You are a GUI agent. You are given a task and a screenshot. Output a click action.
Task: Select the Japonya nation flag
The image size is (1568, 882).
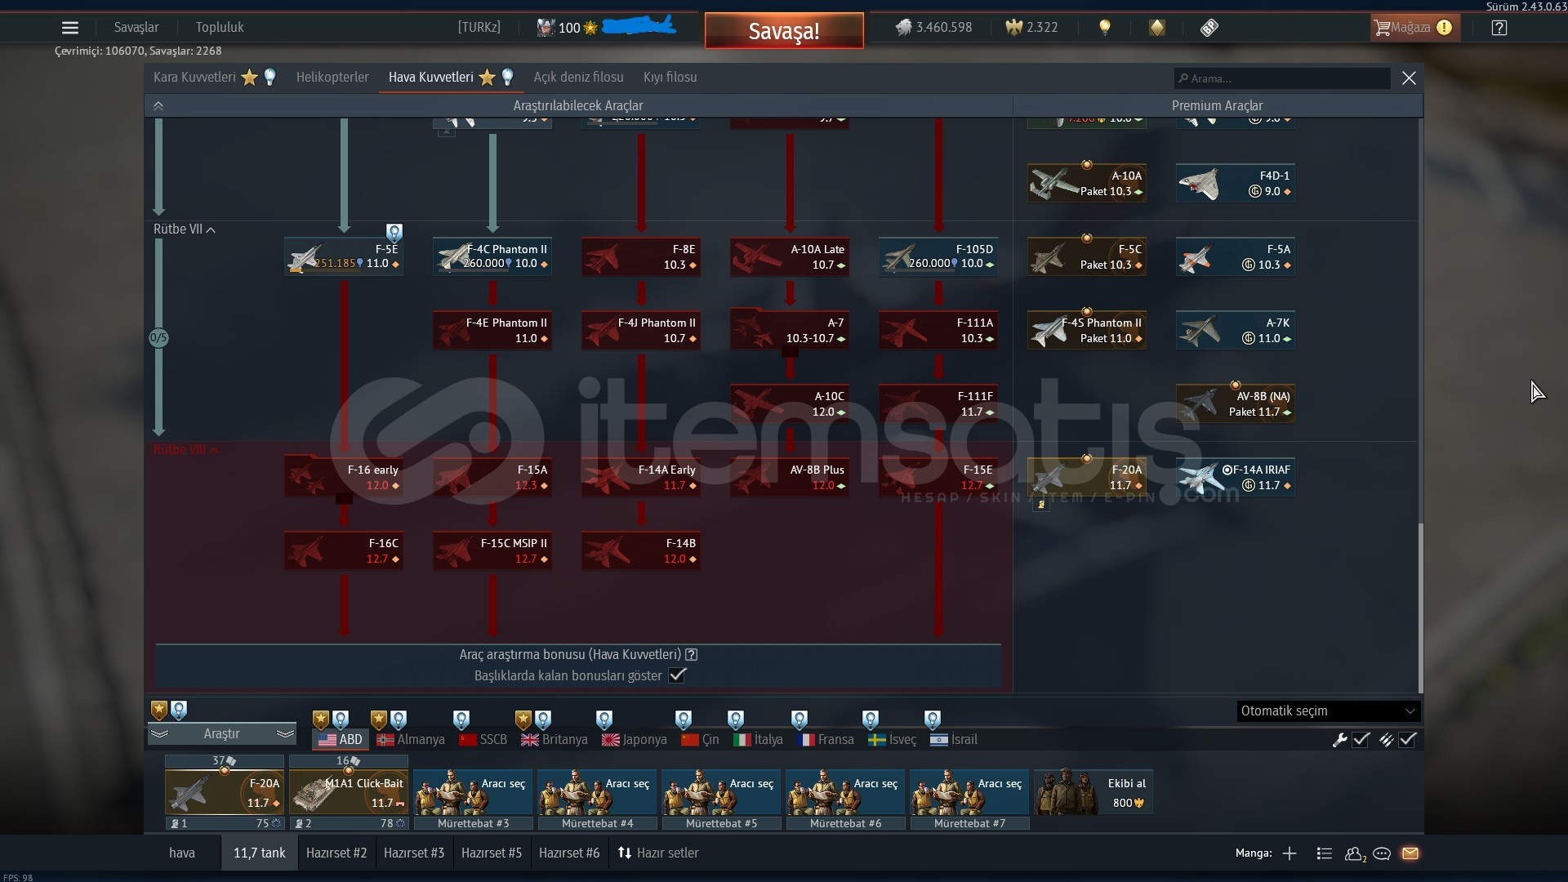(x=635, y=740)
